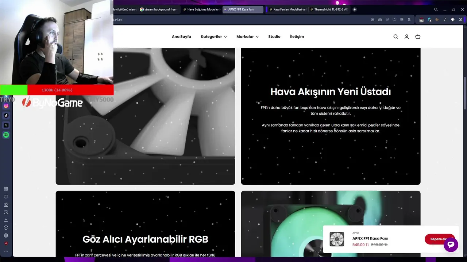Open the Studio menu item
Image resolution: width=467 pixels, height=262 pixels.
tap(274, 37)
